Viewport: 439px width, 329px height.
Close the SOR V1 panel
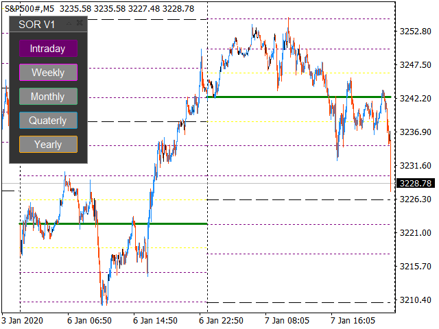[x=80, y=23]
